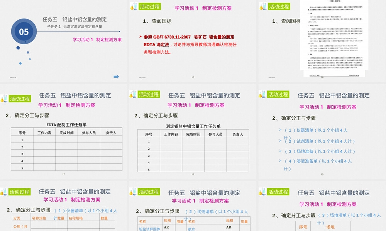Click the 氨水 cell in the reagent table
The width and height of the screenshot is (386, 231).
tap(191, 229)
